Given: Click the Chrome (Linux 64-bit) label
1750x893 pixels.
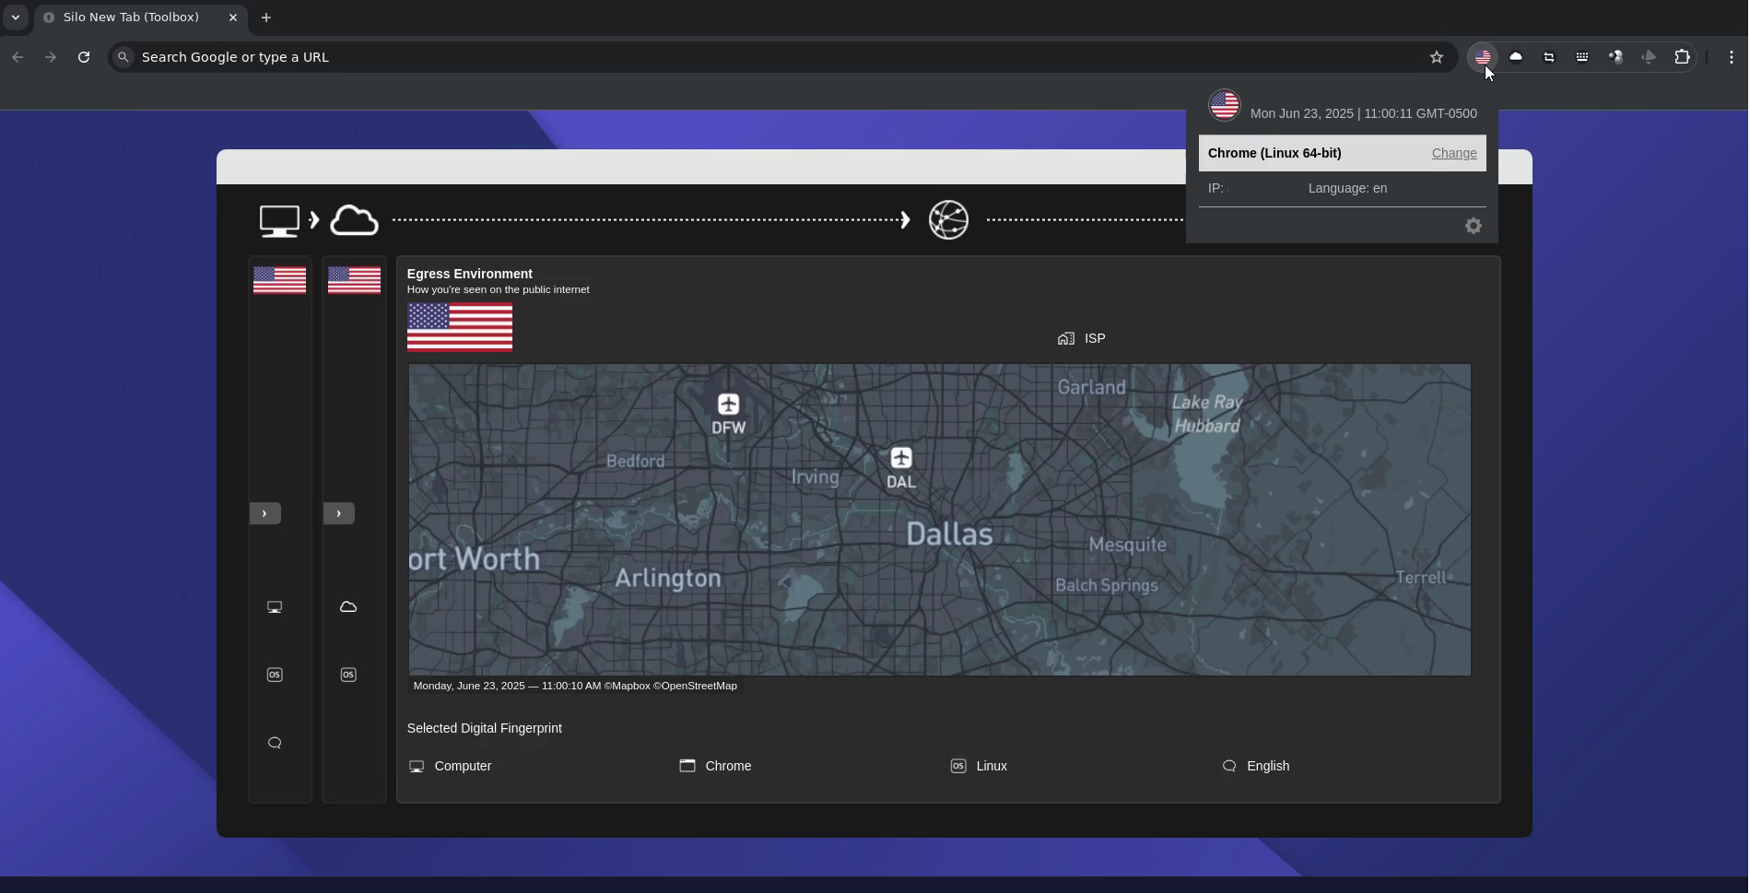Looking at the screenshot, I should click(1274, 153).
